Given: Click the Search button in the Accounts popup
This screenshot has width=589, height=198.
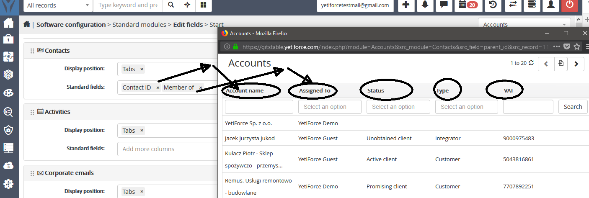Looking at the screenshot, I should pyautogui.click(x=573, y=107).
